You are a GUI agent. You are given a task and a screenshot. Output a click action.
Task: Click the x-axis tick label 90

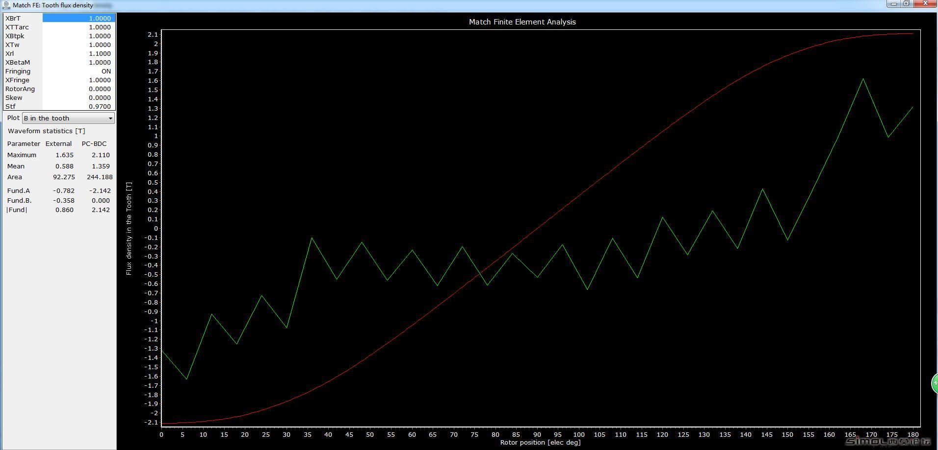click(537, 434)
